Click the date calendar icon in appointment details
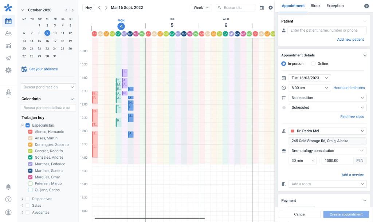 click(x=283, y=78)
